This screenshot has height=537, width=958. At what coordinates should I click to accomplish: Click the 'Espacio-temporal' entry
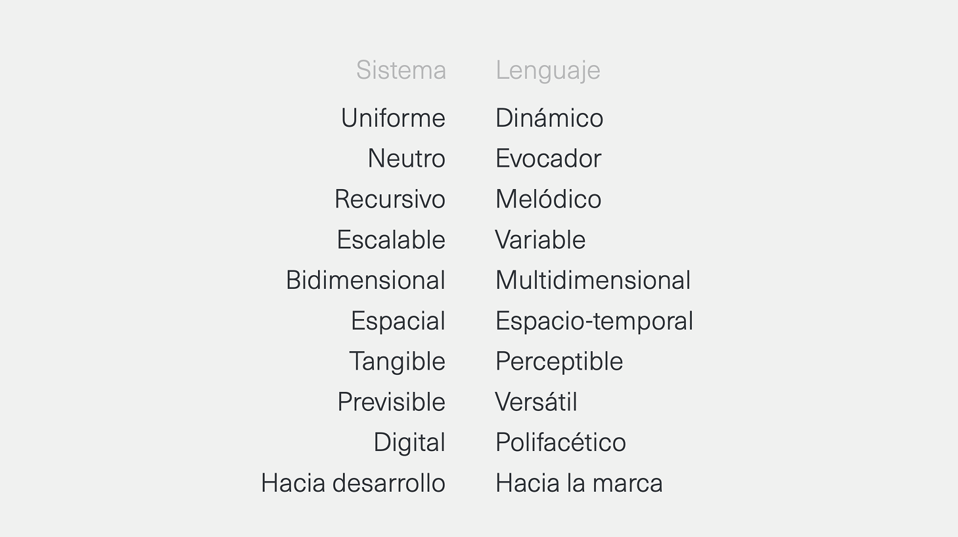click(594, 321)
